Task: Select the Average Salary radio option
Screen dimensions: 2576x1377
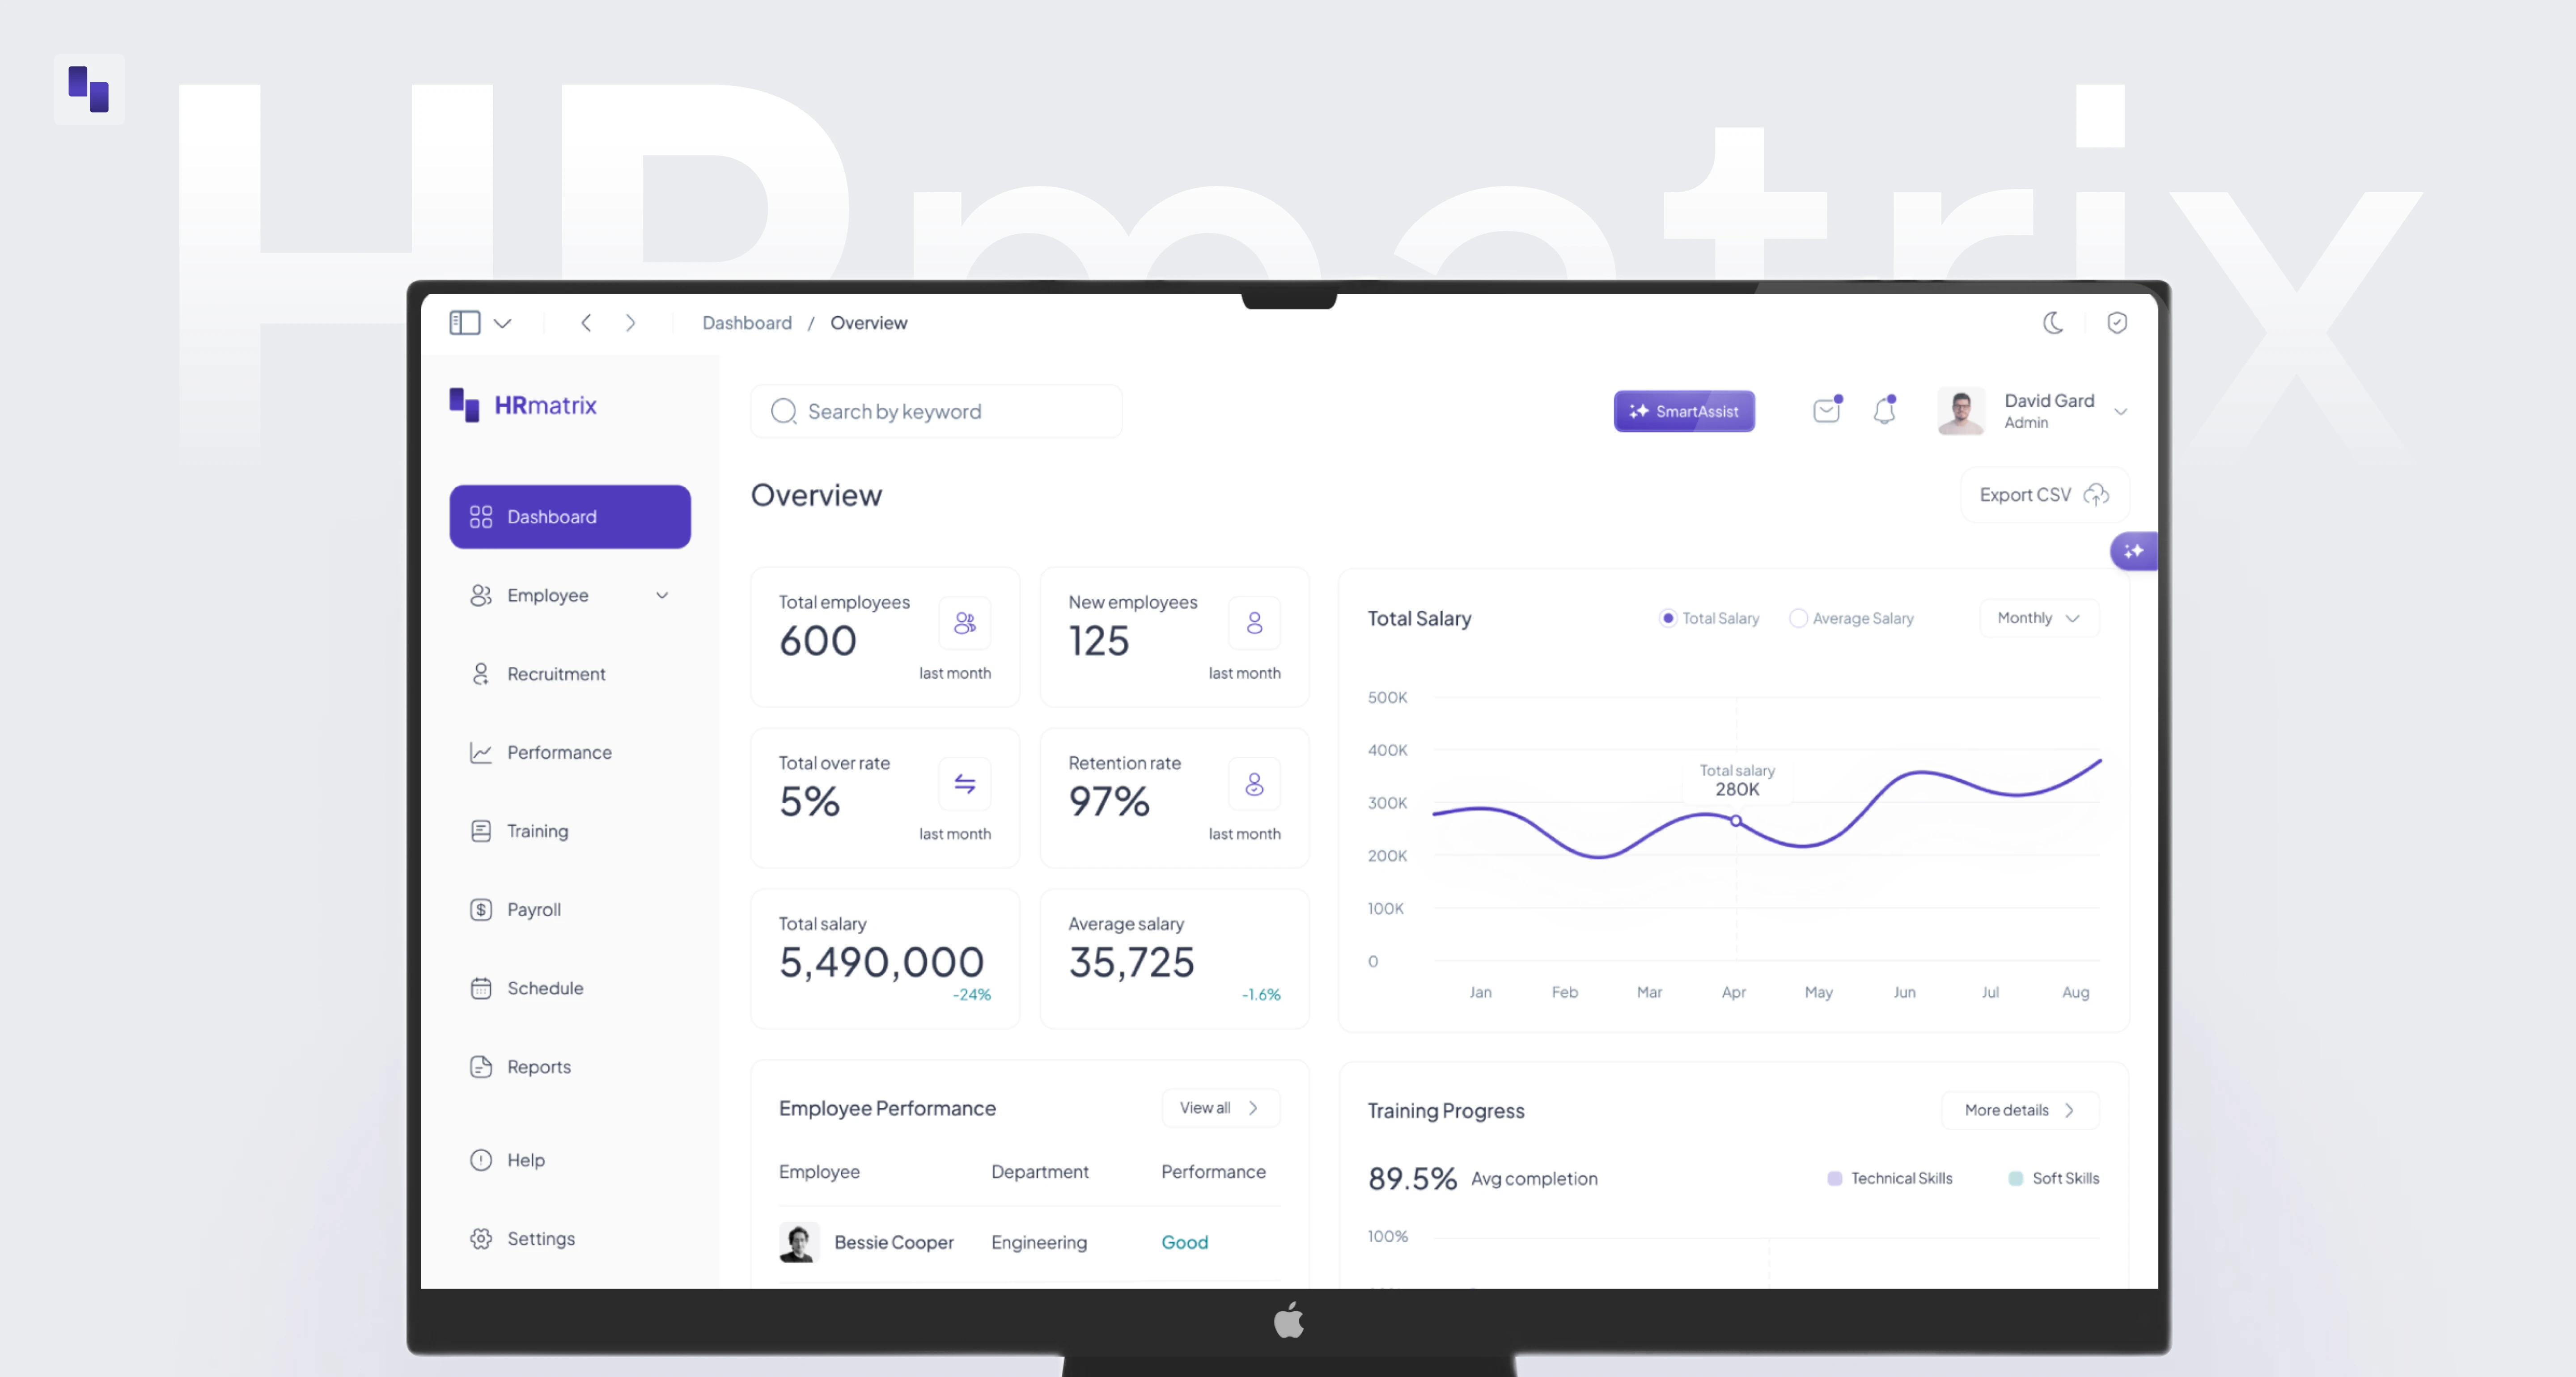Action: tap(1798, 618)
